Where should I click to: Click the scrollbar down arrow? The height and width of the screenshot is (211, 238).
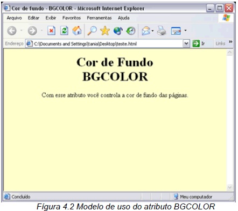click(230, 187)
